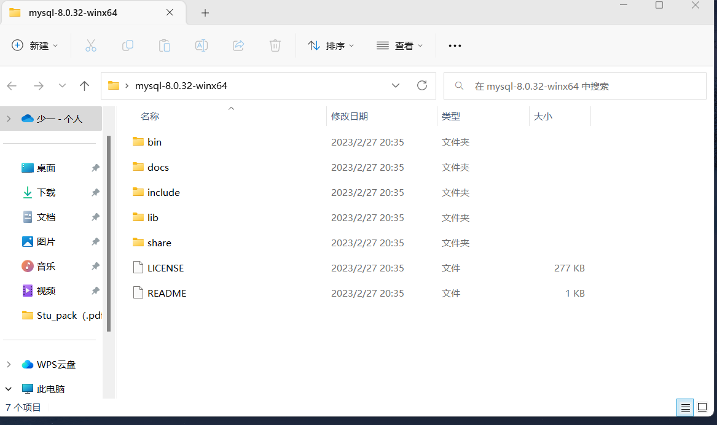This screenshot has width=717, height=425.
Task: Open the 查看 view dropdown
Action: [x=399, y=45]
